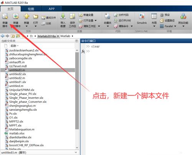
Task: Switch to the 绘图 tab
Action: point(31,9)
